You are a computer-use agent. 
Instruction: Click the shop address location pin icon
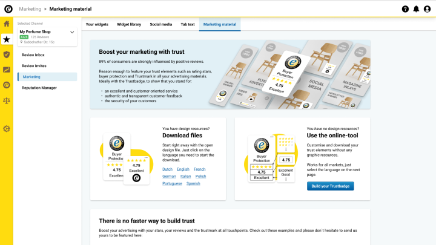(x=21, y=42)
